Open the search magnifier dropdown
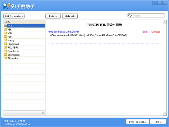Viewport: 169px width, 127px height. pos(130,16)
